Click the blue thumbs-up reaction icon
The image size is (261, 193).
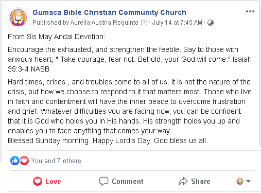click(x=15, y=161)
